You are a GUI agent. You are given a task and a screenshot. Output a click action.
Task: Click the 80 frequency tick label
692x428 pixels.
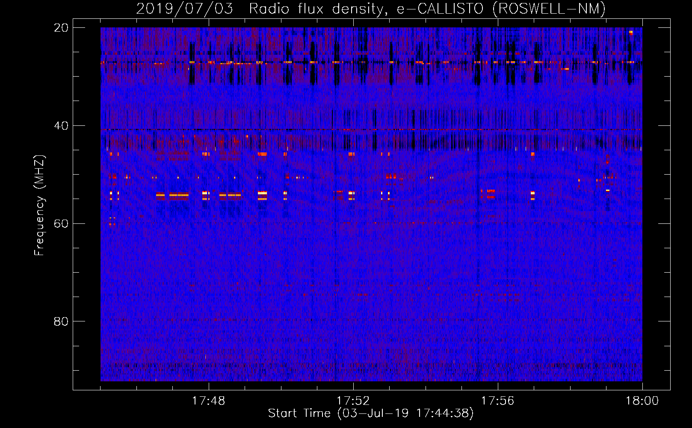(61, 321)
